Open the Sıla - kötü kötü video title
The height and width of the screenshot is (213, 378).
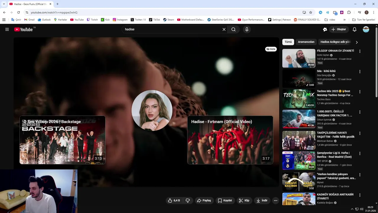326,71
